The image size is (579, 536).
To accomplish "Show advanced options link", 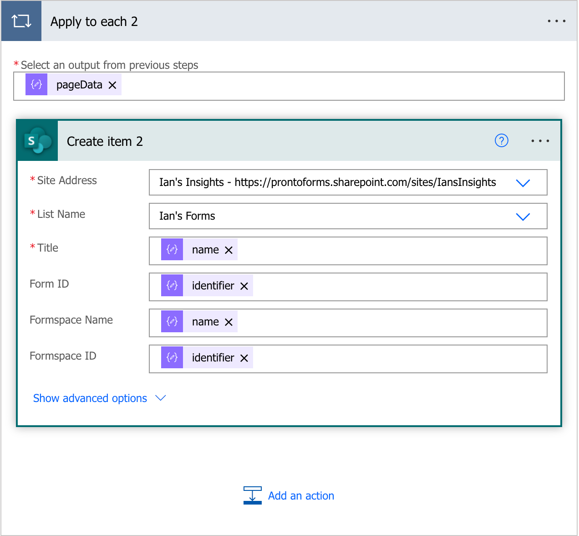I will (x=90, y=398).
